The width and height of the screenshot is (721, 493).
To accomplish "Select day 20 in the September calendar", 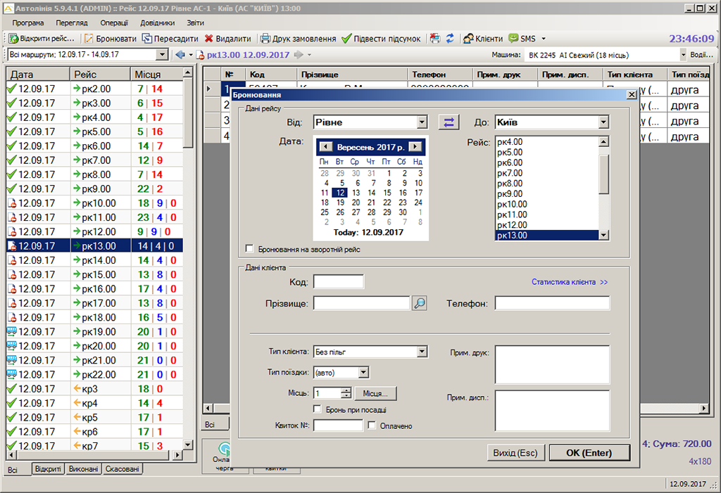I will pos(356,203).
